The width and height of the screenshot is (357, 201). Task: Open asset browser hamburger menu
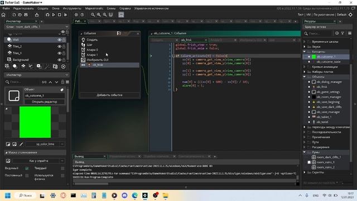(350, 33)
